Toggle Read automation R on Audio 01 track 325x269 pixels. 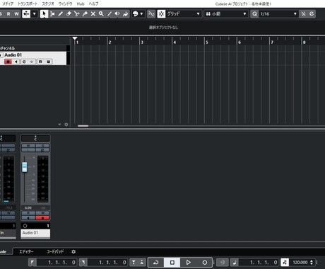tap(40, 62)
